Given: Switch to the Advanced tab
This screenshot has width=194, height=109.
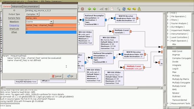Looking at the screenshot, I should (x=17, y=7).
